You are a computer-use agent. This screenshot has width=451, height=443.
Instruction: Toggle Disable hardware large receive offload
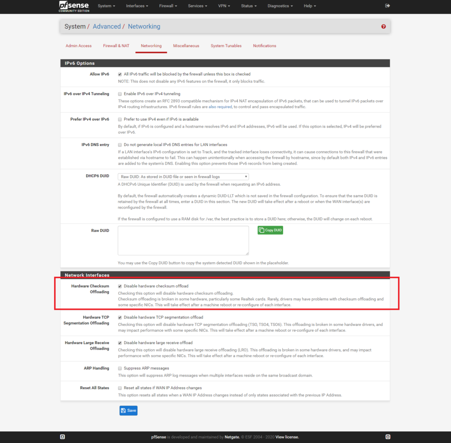click(120, 343)
